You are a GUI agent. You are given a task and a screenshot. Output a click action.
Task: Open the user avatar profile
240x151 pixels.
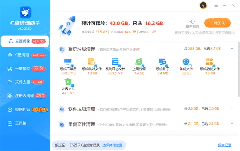[203, 5]
